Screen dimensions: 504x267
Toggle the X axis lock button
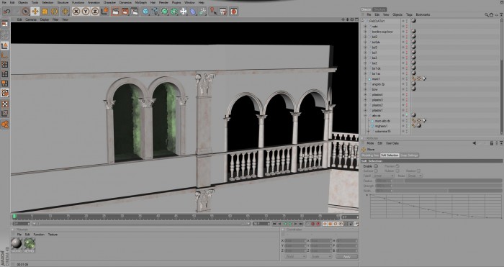[x=76, y=12]
